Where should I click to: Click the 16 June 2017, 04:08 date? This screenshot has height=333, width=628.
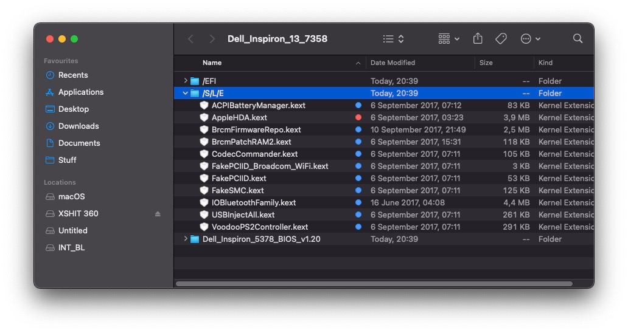pos(407,203)
